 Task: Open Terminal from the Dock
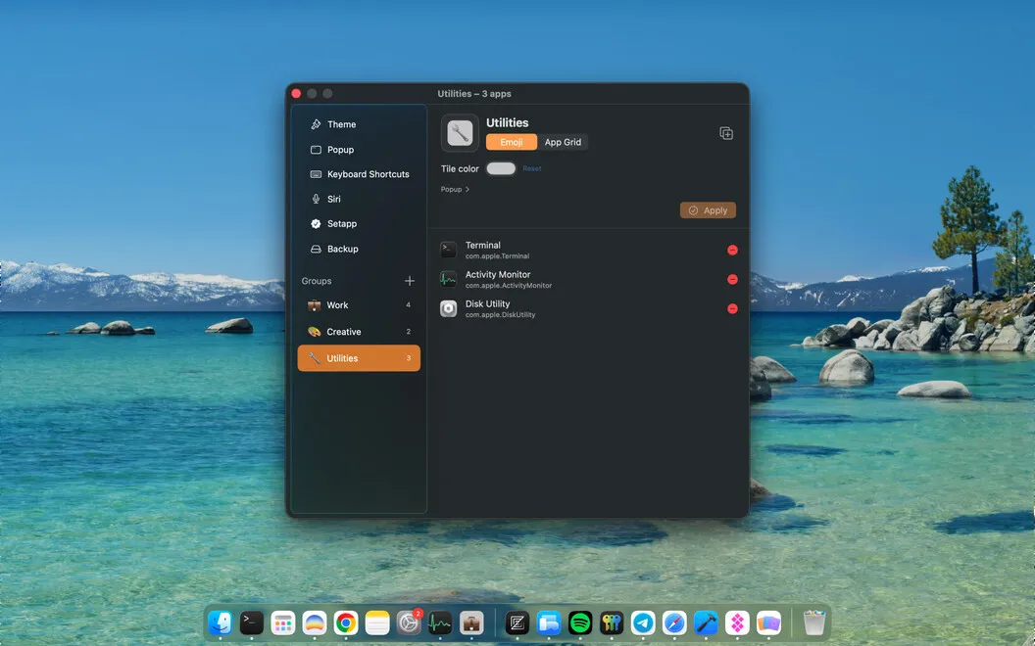click(x=252, y=623)
